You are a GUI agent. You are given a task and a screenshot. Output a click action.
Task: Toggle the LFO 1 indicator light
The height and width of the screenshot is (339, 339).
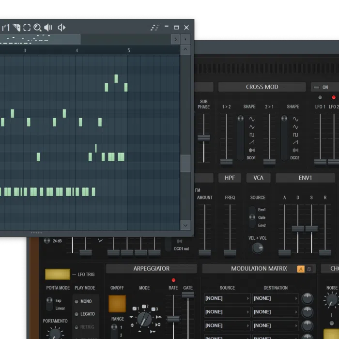pyautogui.click(x=320, y=97)
